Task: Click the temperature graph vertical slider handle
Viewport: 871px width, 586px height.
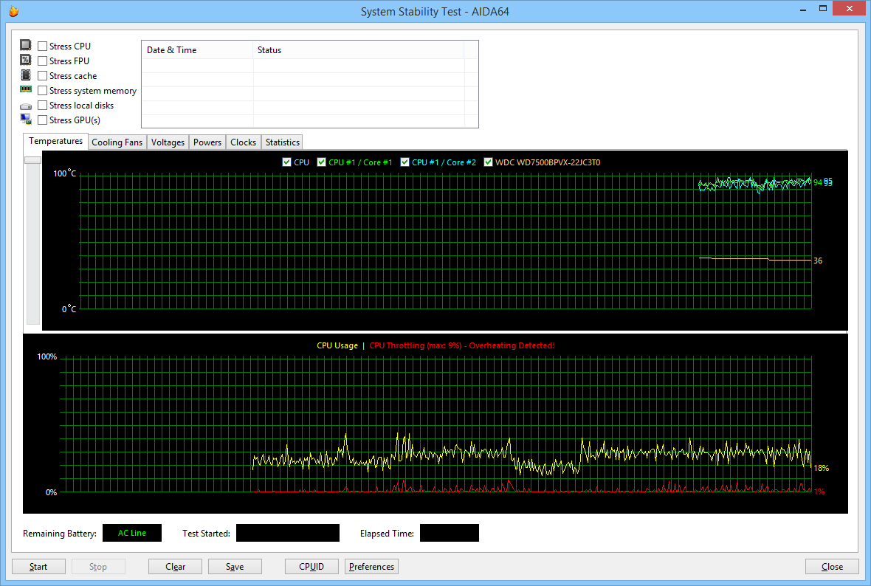Action: click(32, 160)
